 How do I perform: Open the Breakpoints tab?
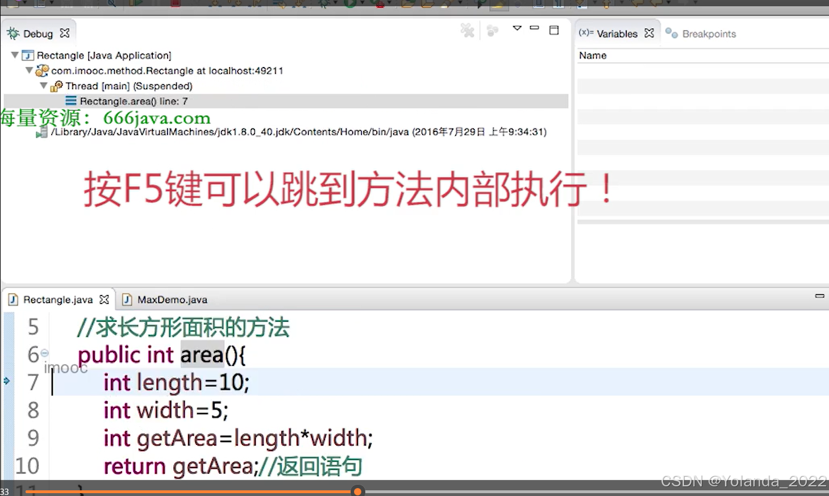[709, 34]
